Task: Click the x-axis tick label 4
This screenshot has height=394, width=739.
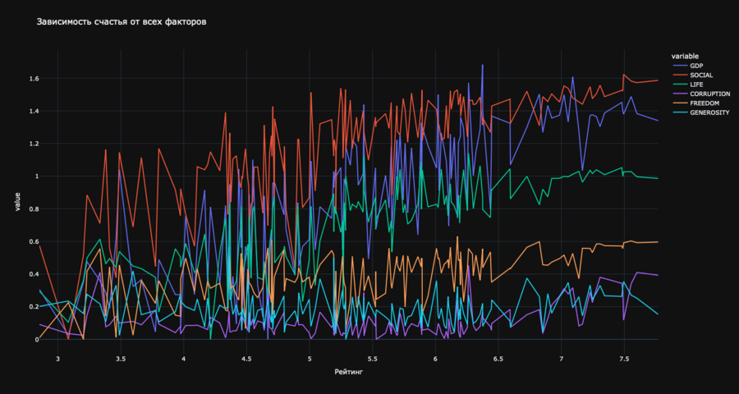Action: [184, 360]
